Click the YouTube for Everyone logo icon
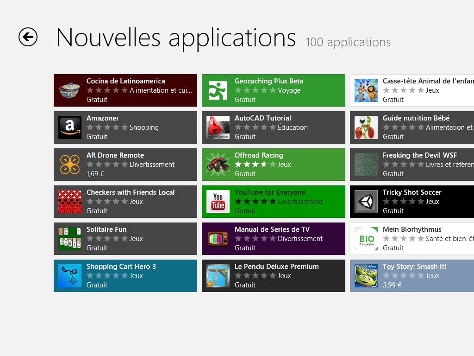The width and height of the screenshot is (474, 356). click(218, 202)
